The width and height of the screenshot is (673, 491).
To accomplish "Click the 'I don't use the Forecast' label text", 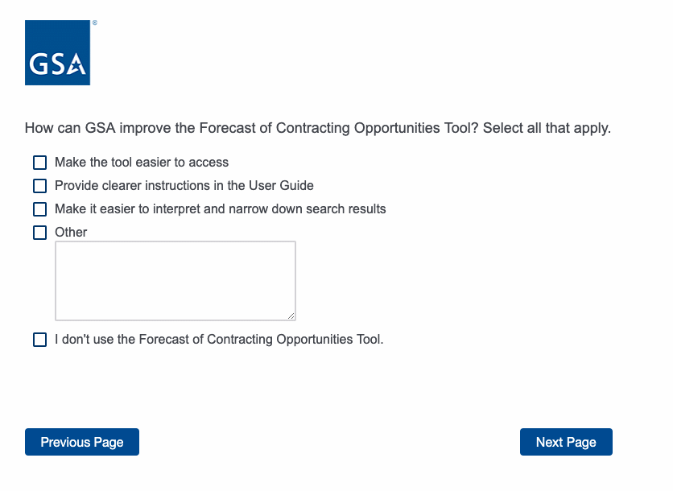I will click(219, 340).
